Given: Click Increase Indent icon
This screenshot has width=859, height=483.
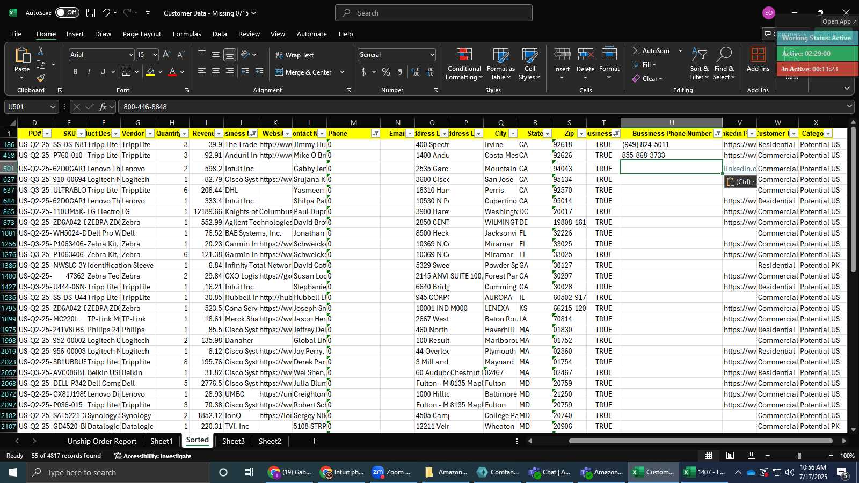Looking at the screenshot, I should 259,72.
